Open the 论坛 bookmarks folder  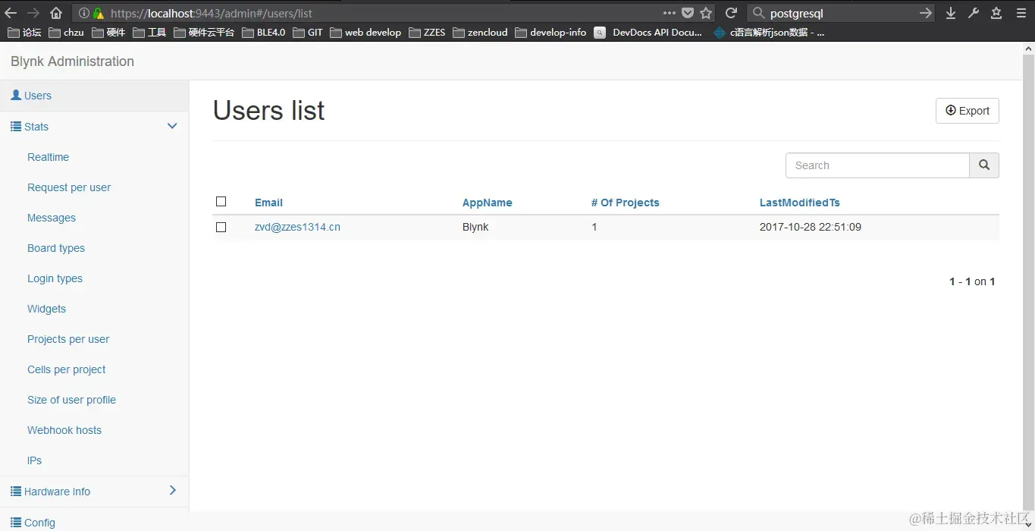[24, 33]
